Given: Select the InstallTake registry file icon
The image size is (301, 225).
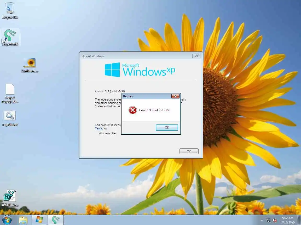Looking at the screenshot, I should [x=10, y=198].
